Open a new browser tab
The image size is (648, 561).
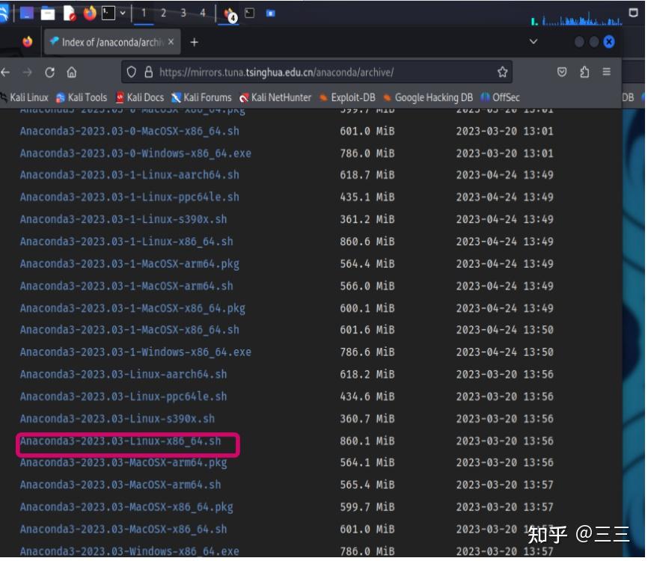coord(193,42)
